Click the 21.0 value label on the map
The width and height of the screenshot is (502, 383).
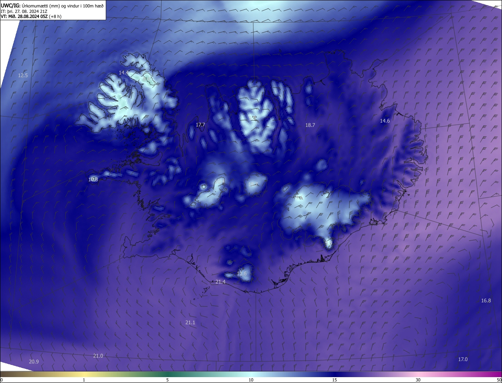(x=98, y=356)
